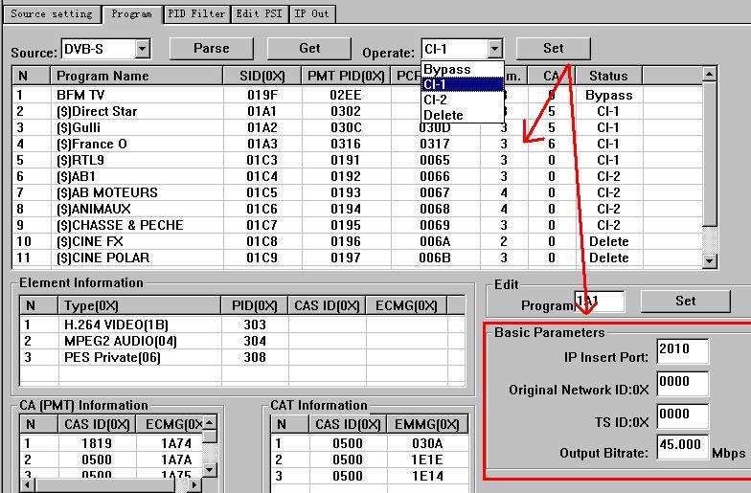Open the Program tab
751x493 pixels.
pos(132,13)
